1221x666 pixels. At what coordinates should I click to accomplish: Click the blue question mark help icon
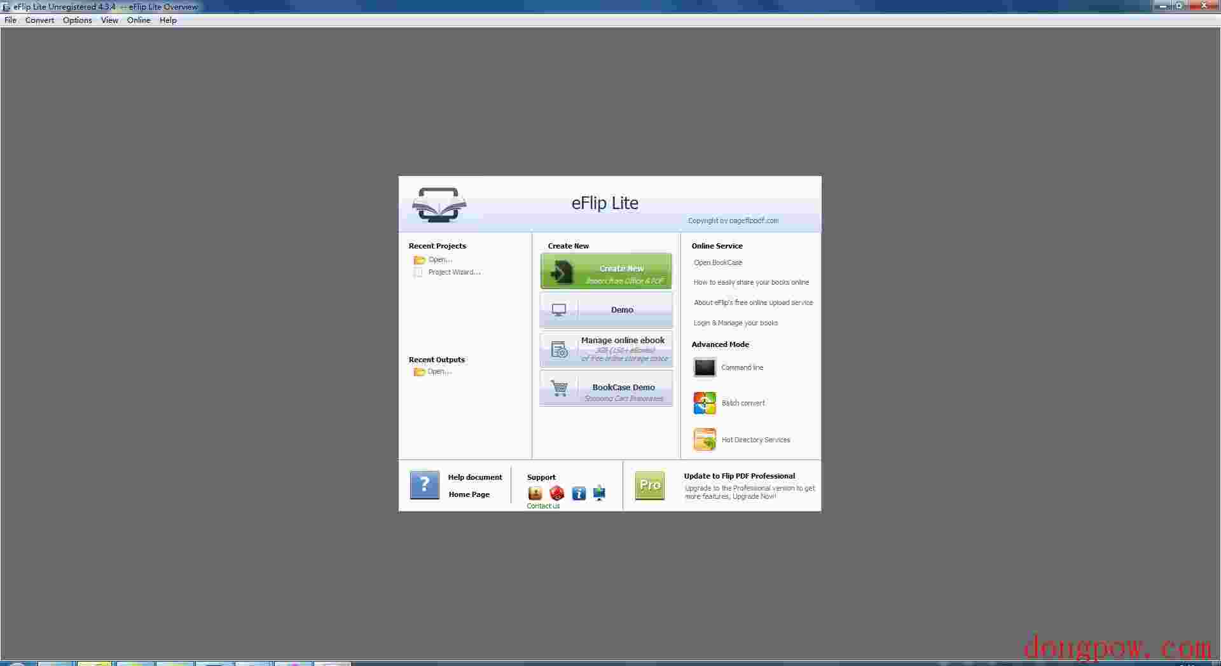click(424, 485)
